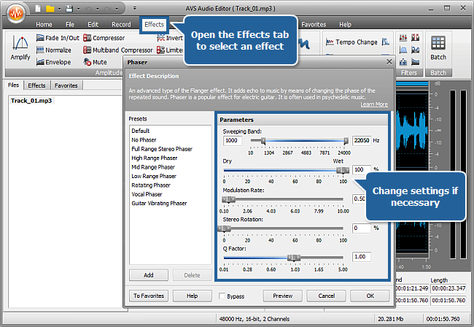Switch to the File ribbon tab
Image resolution: width=474 pixels, height=327 pixels.
(x=70, y=25)
